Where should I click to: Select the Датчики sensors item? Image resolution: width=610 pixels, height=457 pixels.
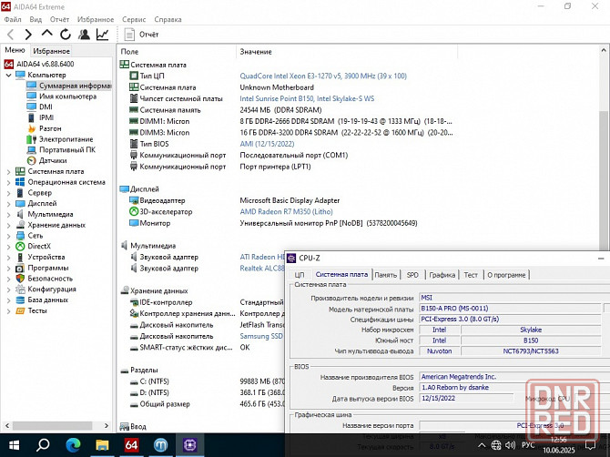[53, 160]
